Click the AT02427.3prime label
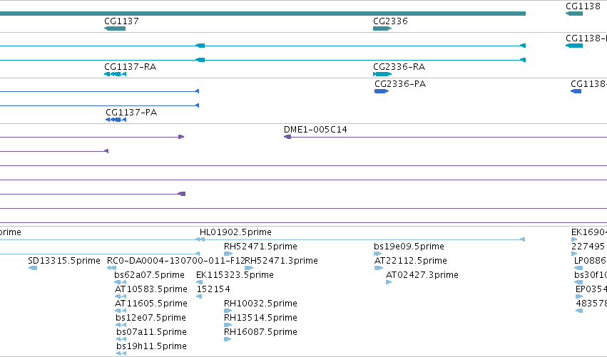The width and height of the screenshot is (607, 357). [422, 275]
